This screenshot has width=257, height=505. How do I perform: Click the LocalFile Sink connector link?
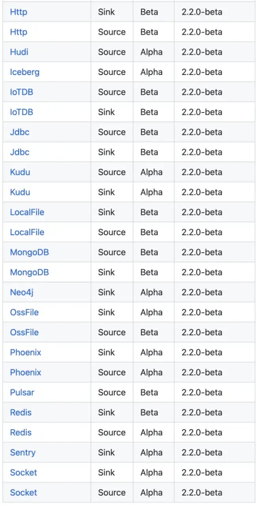coord(27,212)
